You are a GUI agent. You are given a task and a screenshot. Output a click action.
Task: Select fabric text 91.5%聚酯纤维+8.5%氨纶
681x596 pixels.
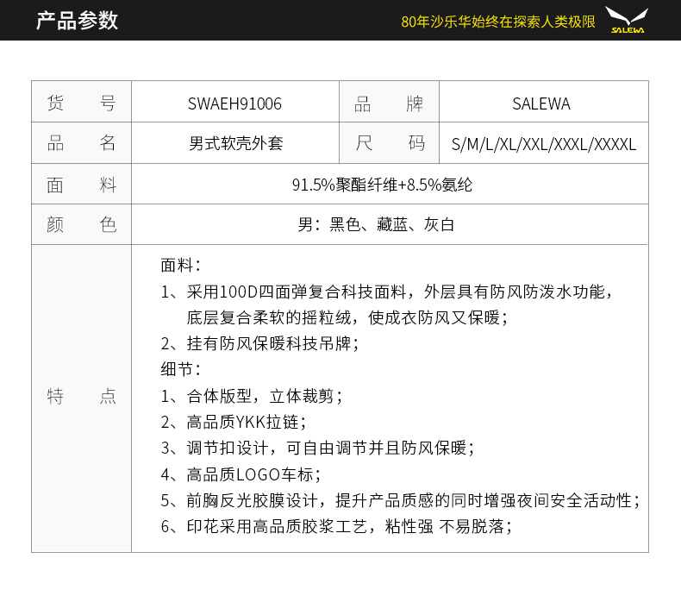click(x=382, y=185)
